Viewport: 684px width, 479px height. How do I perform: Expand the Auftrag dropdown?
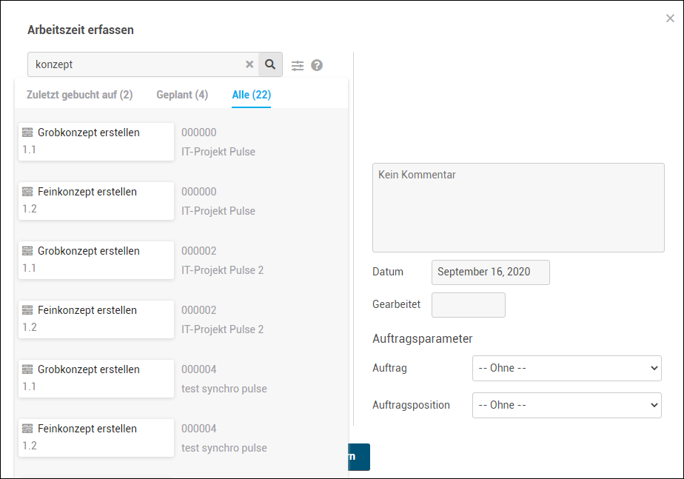(x=566, y=368)
